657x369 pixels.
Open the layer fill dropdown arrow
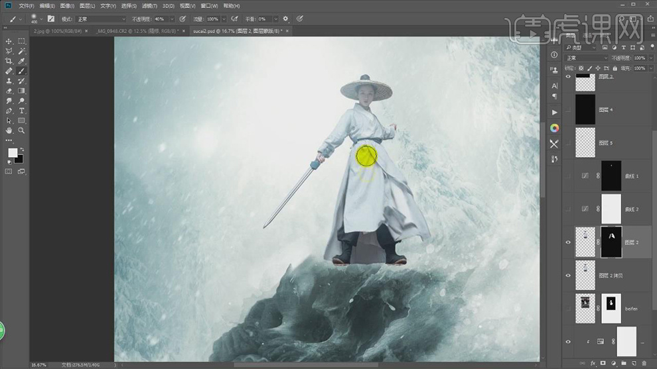click(651, 68)
